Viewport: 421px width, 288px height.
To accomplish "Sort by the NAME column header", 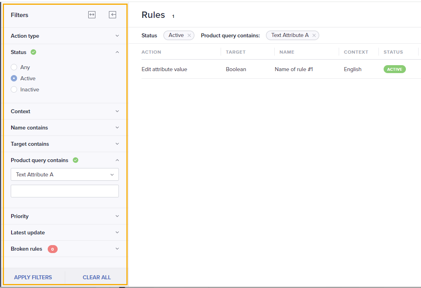I will pos(286,52).
